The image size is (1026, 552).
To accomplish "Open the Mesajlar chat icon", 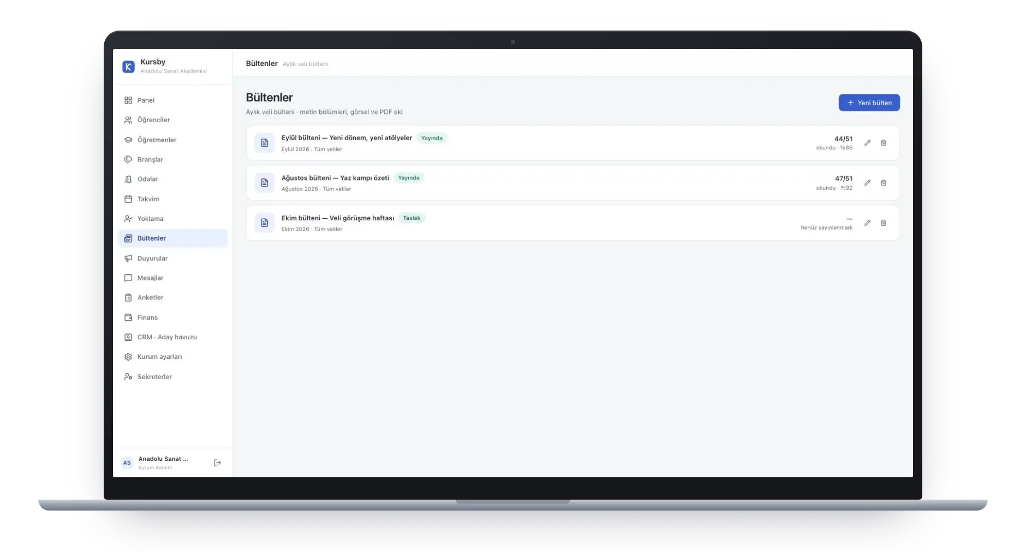I will click(128, 278).
